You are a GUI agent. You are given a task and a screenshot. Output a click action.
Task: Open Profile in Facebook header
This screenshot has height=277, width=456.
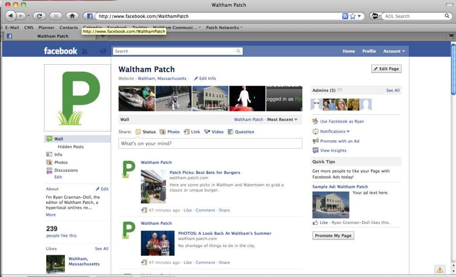369,51
